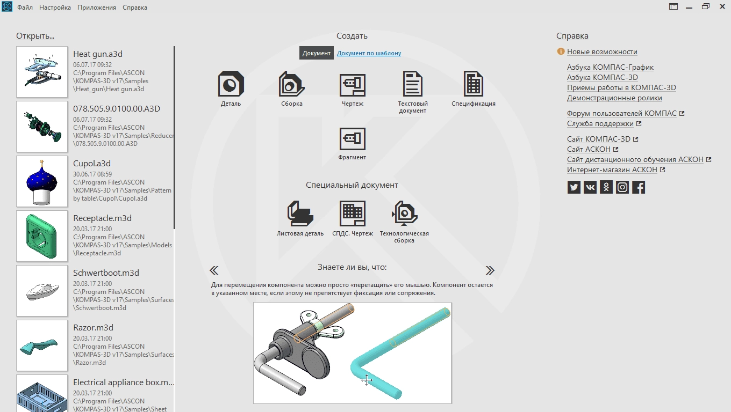
Task: Open the Приложения menu
Action: 97,8
